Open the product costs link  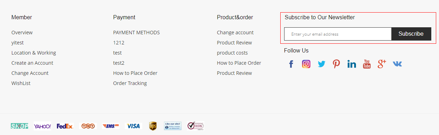coord(232,53)
